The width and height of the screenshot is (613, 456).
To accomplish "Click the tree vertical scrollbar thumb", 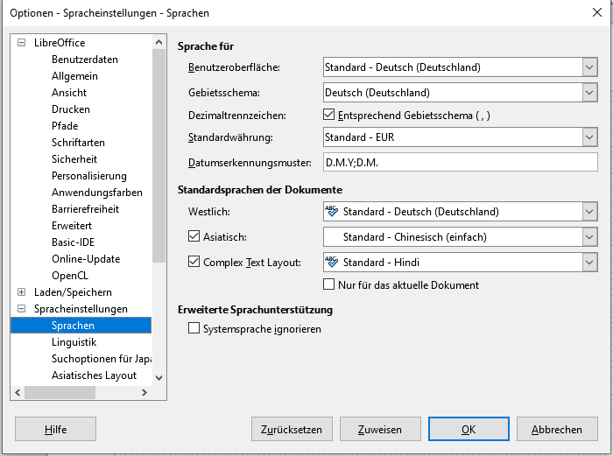I will (x=159, y=156).
